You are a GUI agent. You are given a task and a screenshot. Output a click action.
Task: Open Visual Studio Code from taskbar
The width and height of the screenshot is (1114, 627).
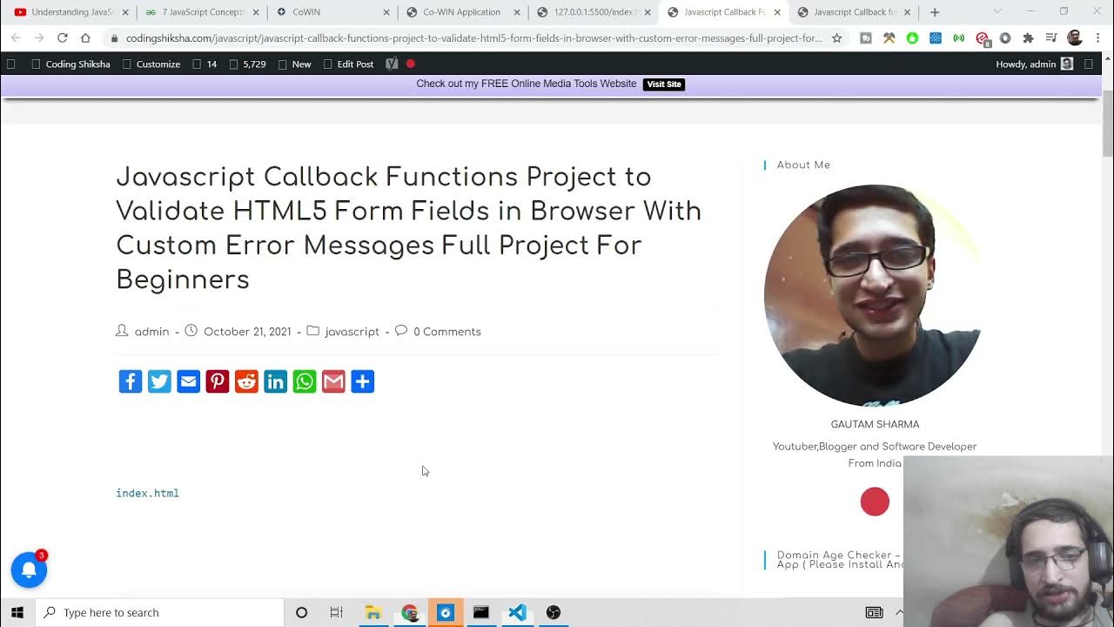pyautogui.click(x=517, y=612)
